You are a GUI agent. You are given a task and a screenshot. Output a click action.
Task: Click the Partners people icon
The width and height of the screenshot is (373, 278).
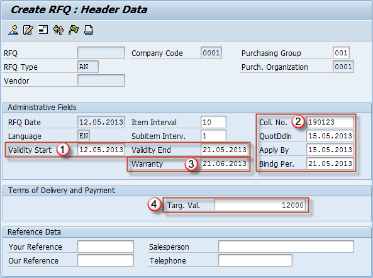point(58,30)
